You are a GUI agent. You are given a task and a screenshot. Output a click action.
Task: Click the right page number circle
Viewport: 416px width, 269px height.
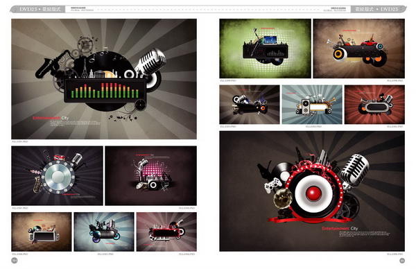[x=402, y=261]
